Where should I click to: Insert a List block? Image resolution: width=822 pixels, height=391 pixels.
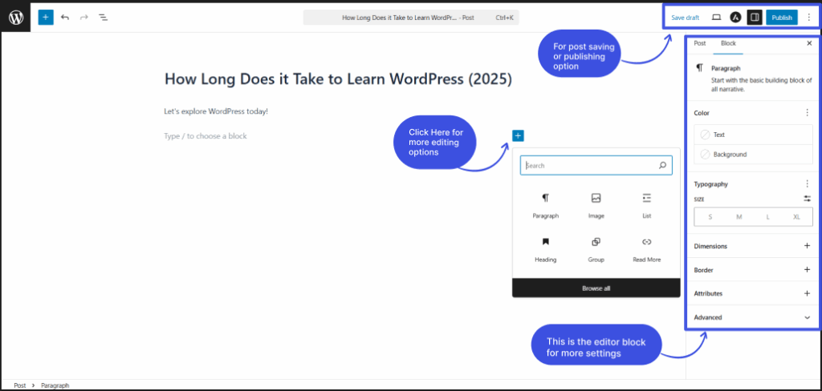click(646, 206)
